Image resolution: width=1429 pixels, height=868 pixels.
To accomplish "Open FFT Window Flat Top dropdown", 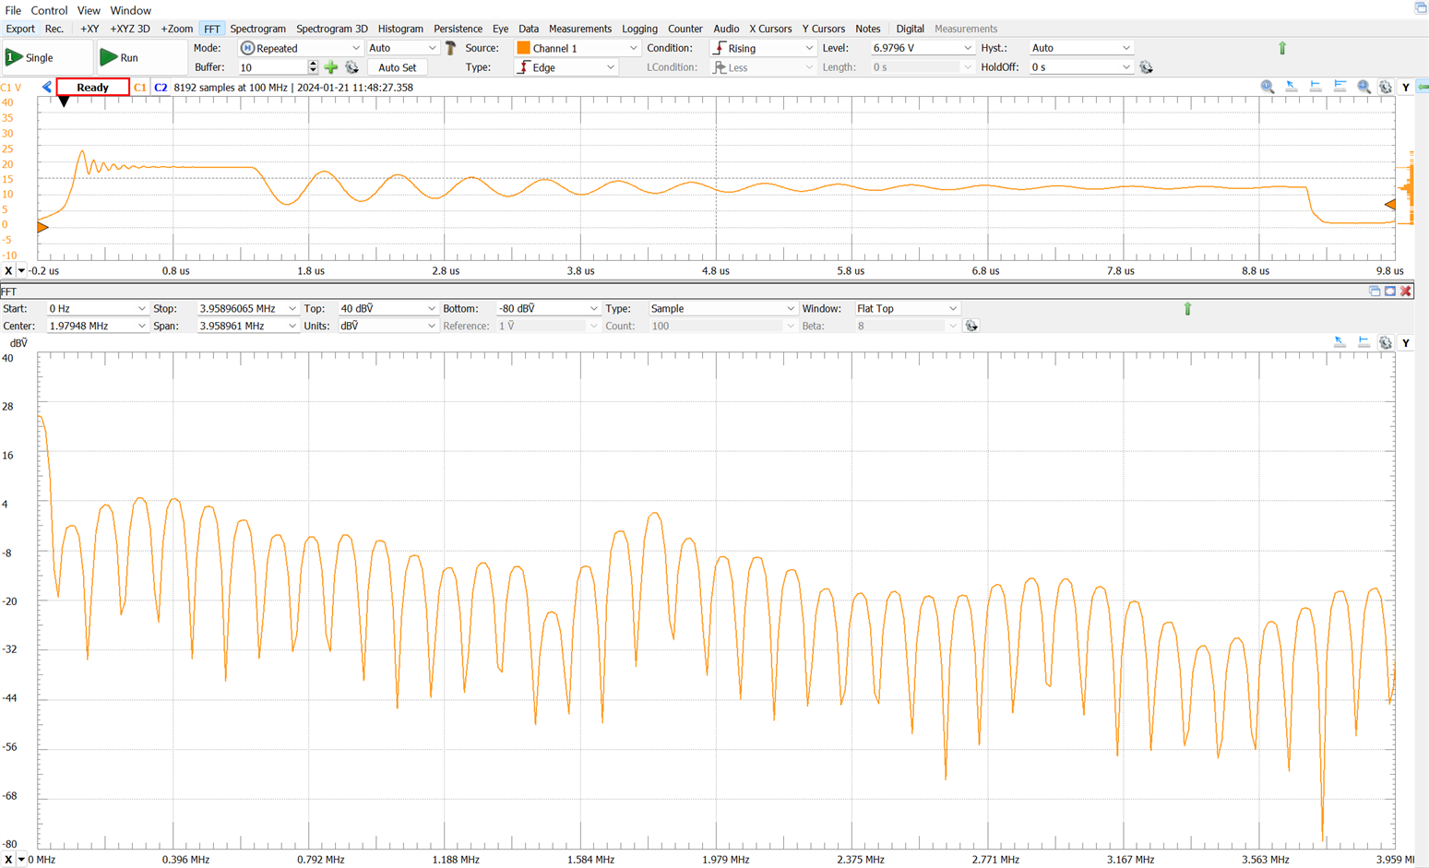I will (907, 309).
